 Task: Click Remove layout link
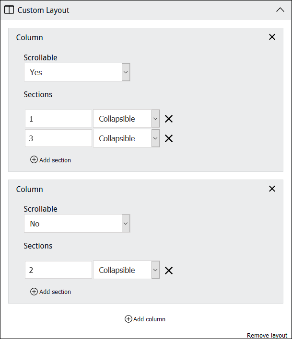click(267, 335)
